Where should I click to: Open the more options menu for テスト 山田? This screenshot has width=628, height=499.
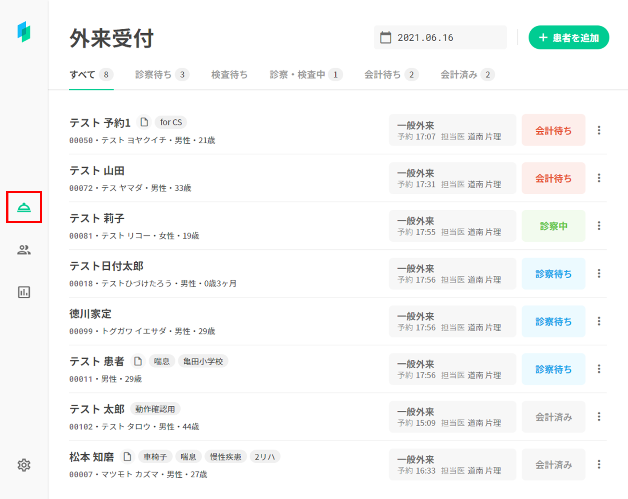pyautogui.click(x=599, y=178)
